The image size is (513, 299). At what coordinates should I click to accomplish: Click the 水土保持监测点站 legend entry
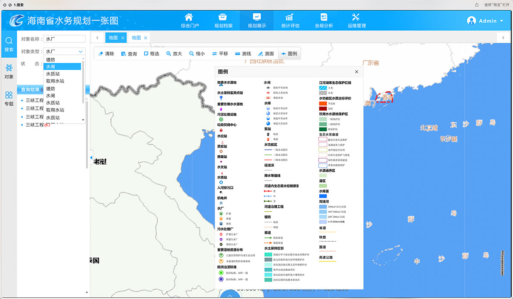pyautogui.click(x=230, y=93)
